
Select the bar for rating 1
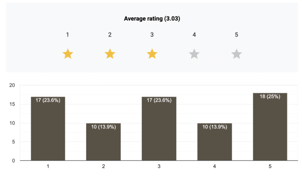(x=48, y=130)
